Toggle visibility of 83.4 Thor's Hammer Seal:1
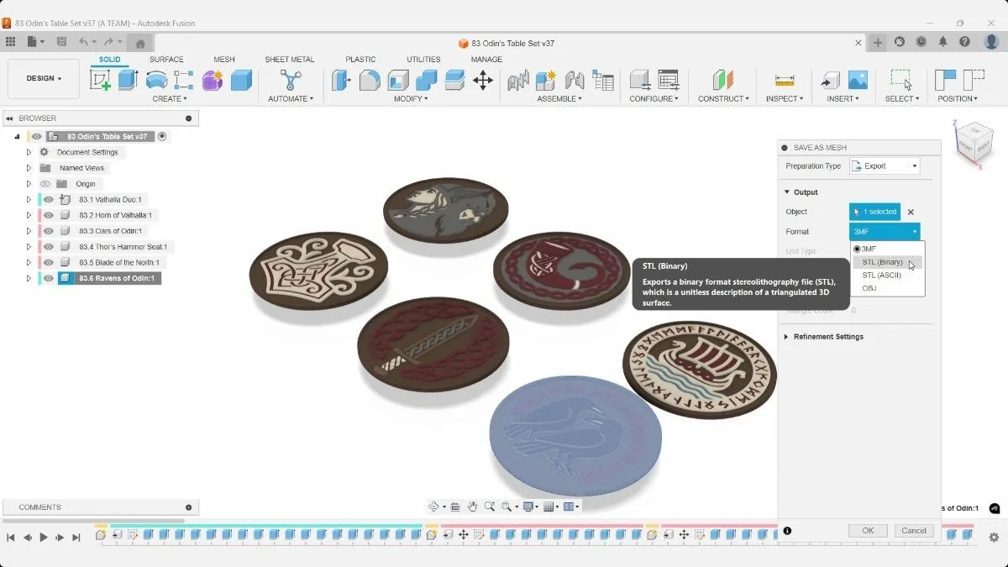This screenshot has height=567, width=1008. pyautogui.click(x=49, y=247)
